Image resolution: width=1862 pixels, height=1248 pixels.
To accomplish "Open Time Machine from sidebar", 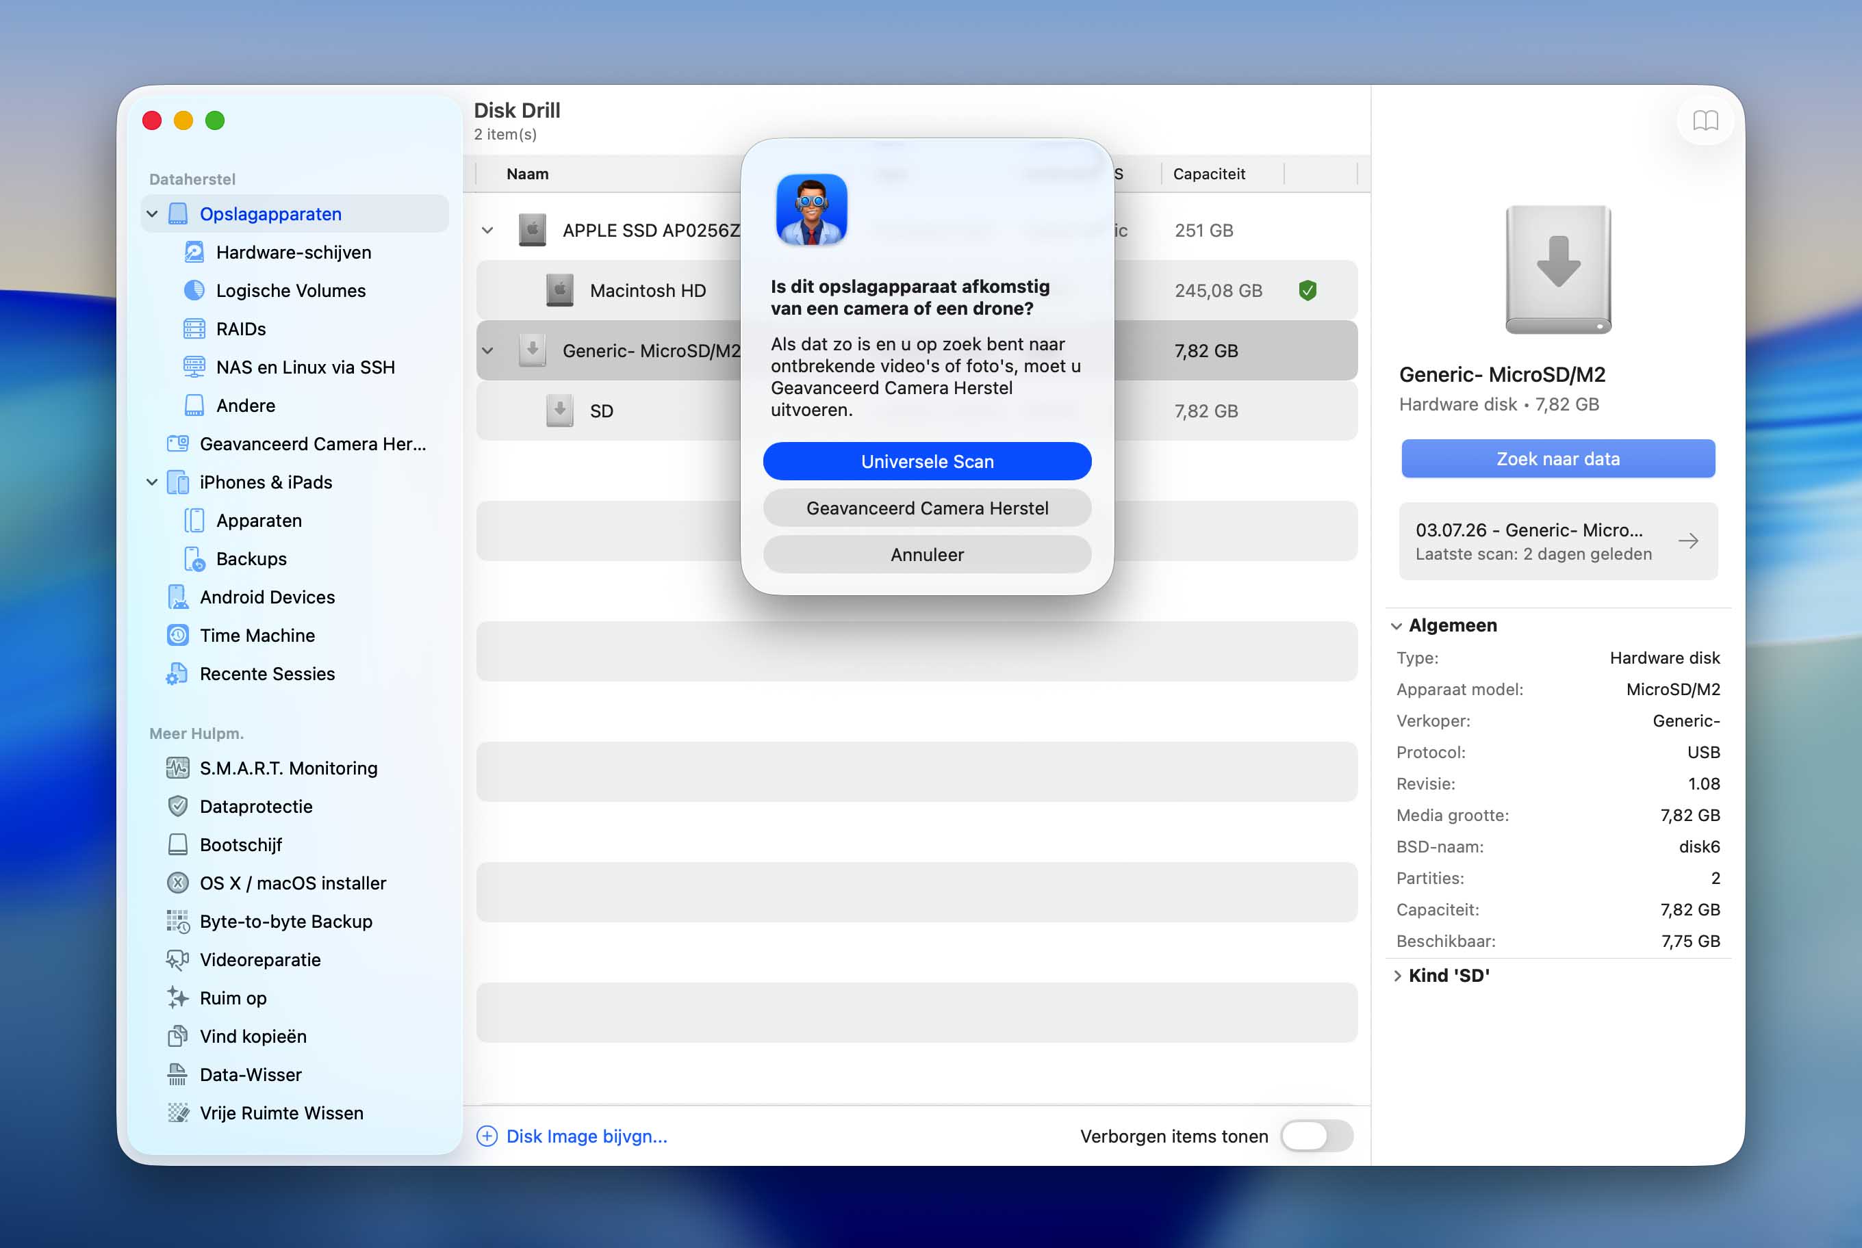I will [257, 635].
